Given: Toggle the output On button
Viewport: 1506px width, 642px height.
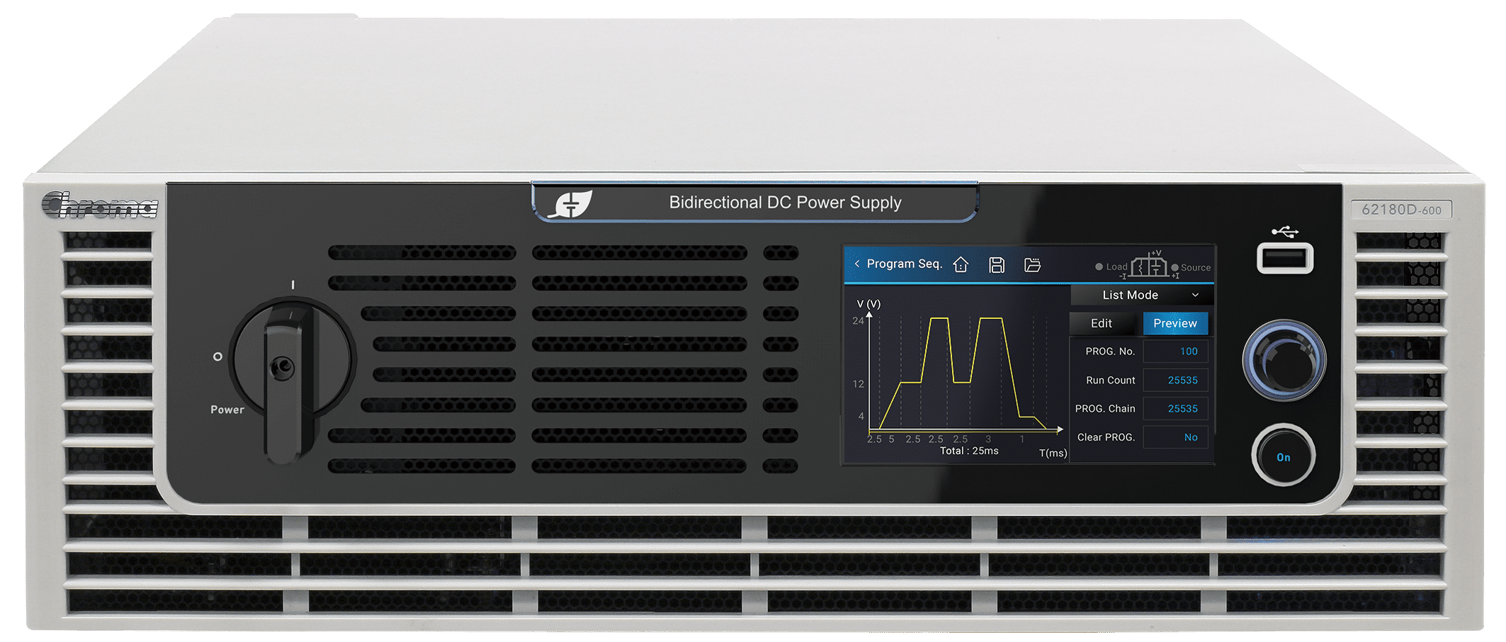Looking at the screenshot, I should coord(1284,456).
